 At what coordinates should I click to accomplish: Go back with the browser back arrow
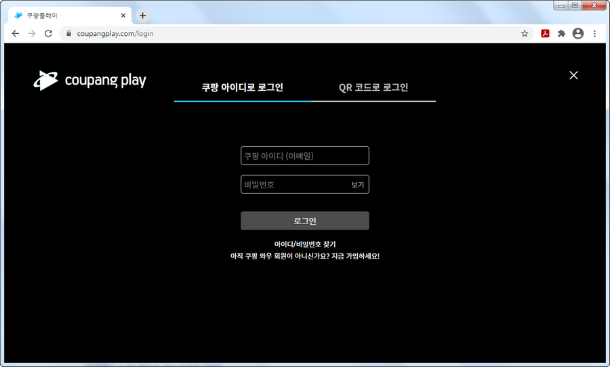(16, 33)
